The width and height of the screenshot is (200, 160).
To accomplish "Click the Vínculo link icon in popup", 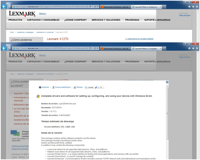I will point(75,87).
